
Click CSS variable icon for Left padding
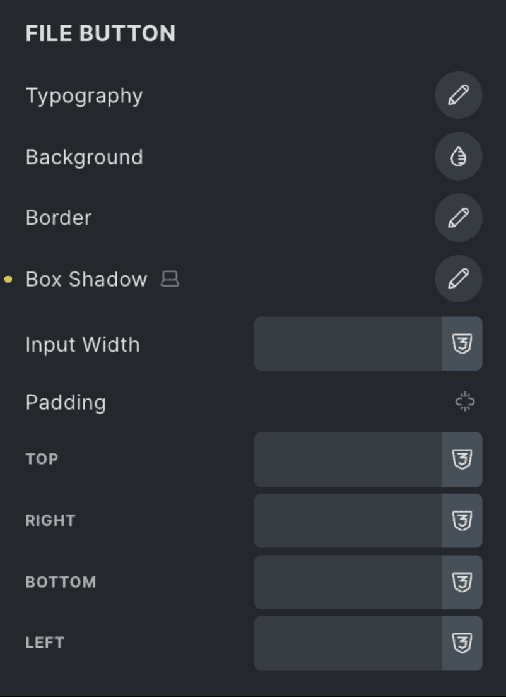pyautogui.click(x=462, y=643)
